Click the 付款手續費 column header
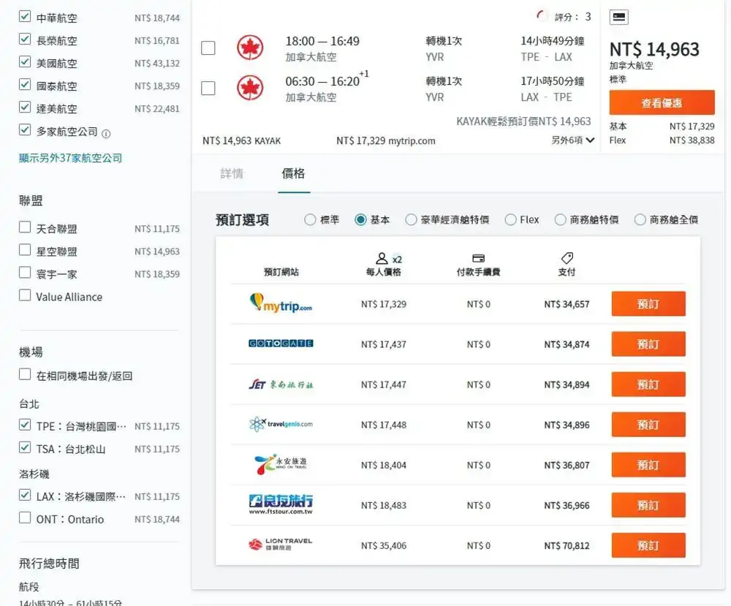The height and width of the screenshot is (606, 731). (478, 265)
